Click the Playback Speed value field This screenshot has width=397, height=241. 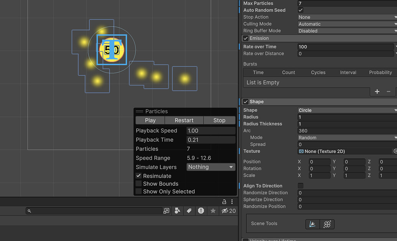click(210, 130)
